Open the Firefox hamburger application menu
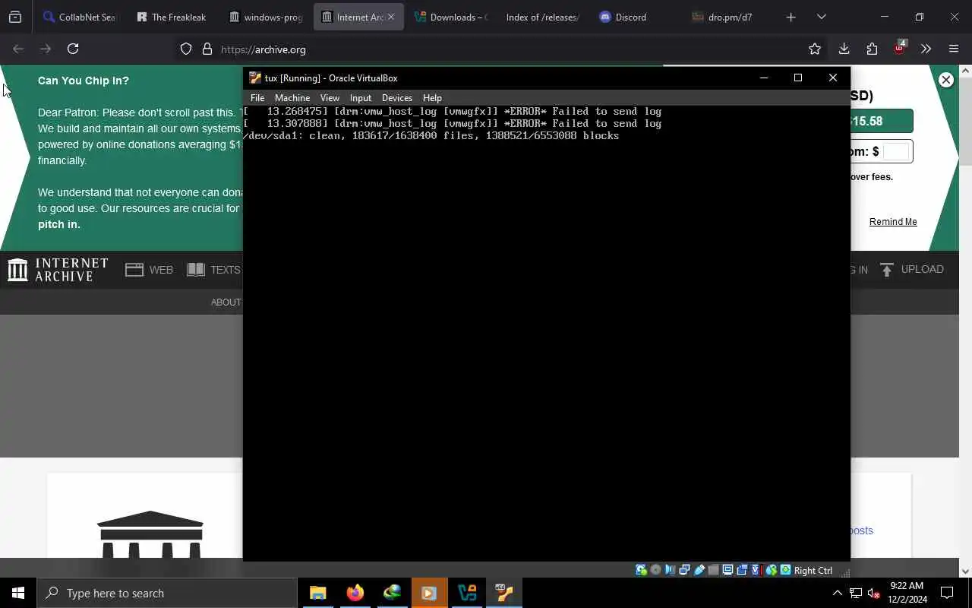Image resolution: width=972 pixels, height=608 pixels. [x=954, y=49]
